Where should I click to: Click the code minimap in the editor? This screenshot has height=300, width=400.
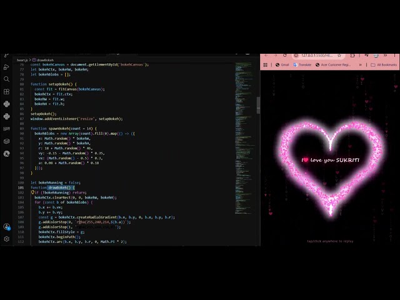tap(244, 137)
